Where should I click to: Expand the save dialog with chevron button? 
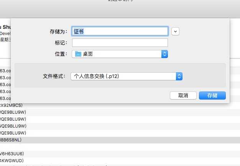tap(176, 31)
